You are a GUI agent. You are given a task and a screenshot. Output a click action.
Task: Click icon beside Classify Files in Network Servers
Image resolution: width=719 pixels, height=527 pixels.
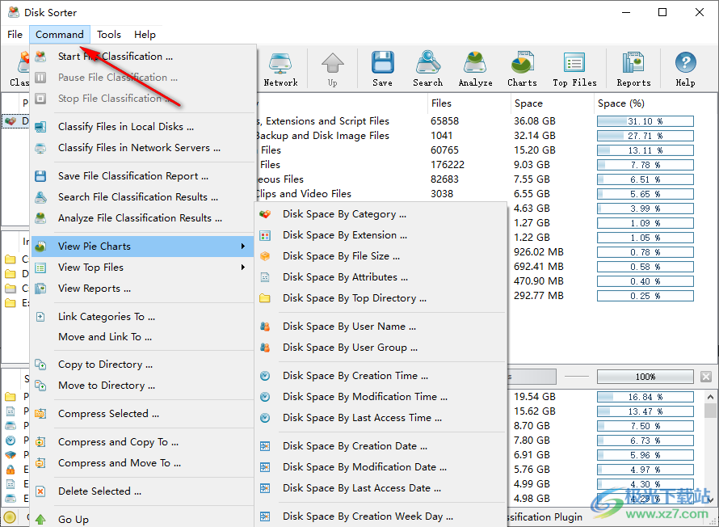41,148
